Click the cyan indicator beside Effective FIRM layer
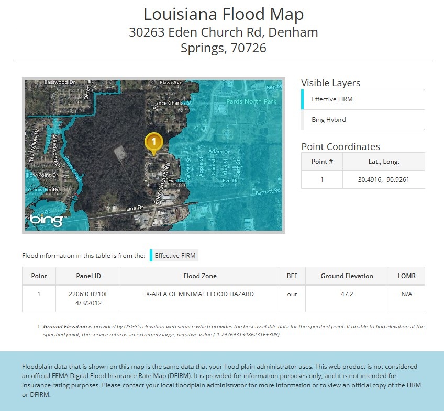 coord(303,99)
